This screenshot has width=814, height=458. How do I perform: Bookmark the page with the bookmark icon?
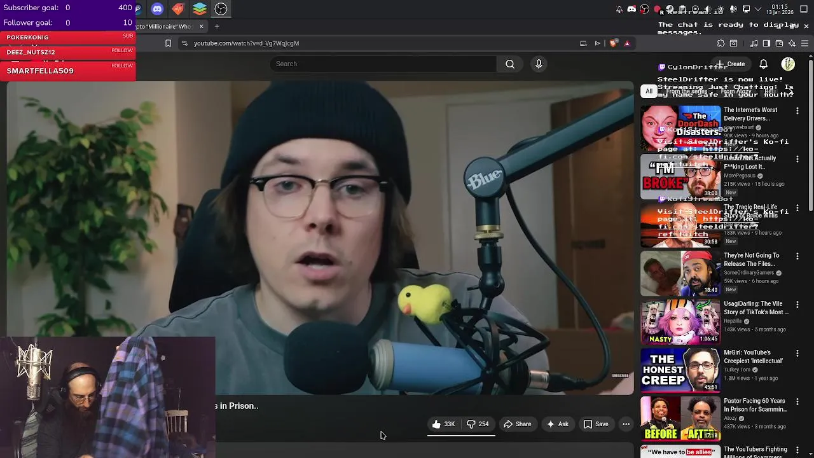[168, 43]
